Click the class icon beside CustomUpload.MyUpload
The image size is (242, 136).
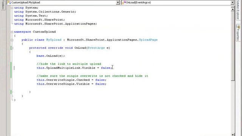coord(9,3)
